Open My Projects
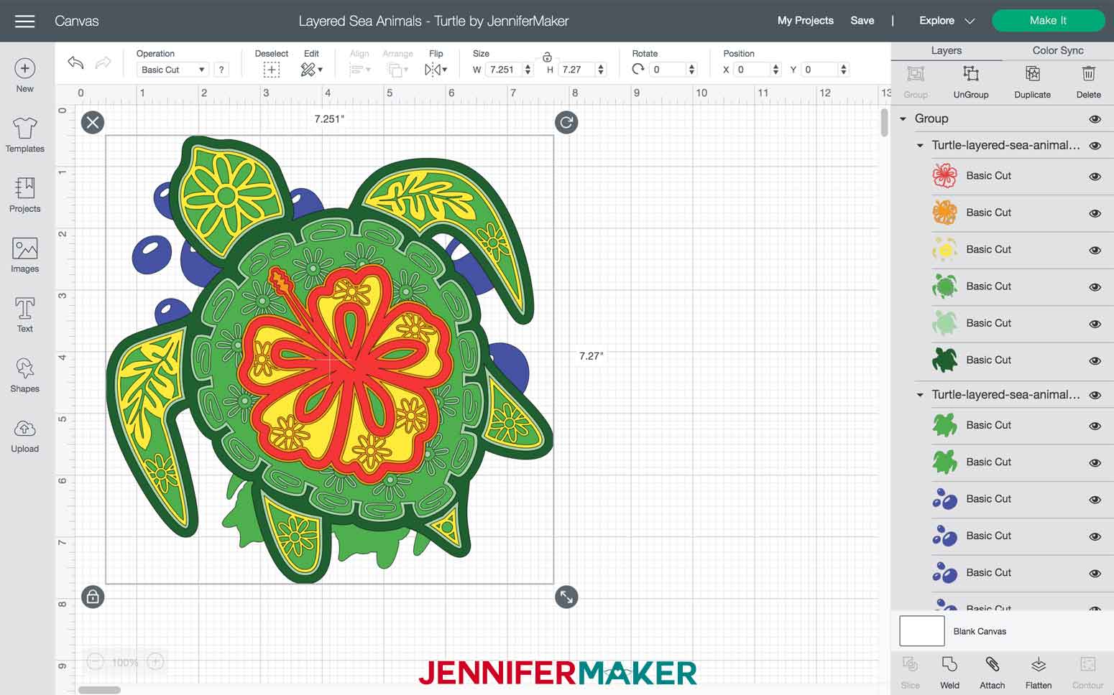The width and height of the screenshot is (1114, 695). [805, 21]
